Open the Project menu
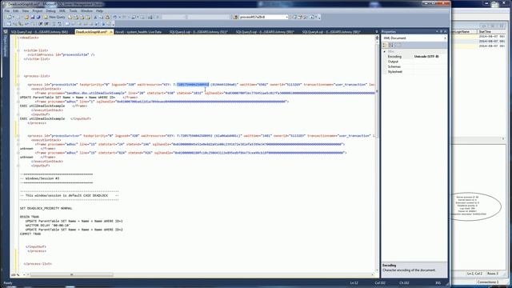Screen dimensions: 512x288 point(38,10)
